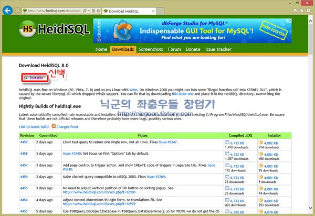Click the 'this older one' link

(183, 94)
